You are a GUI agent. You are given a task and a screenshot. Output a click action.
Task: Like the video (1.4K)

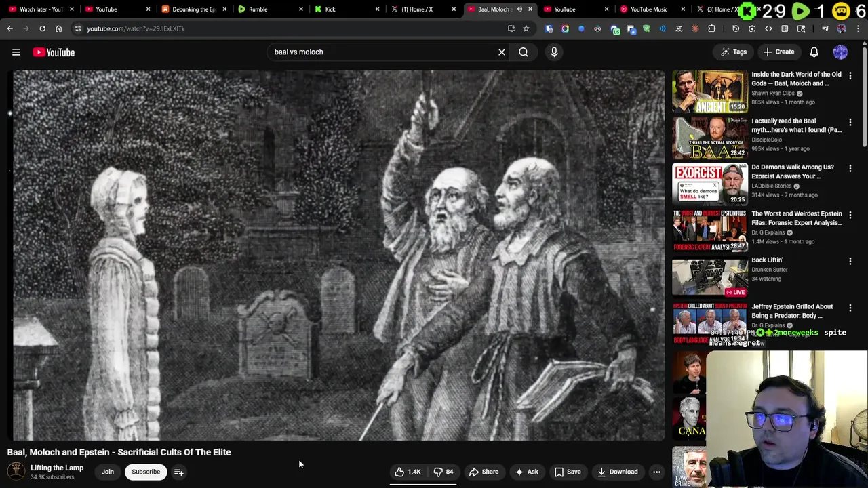(x=408, y=472)
